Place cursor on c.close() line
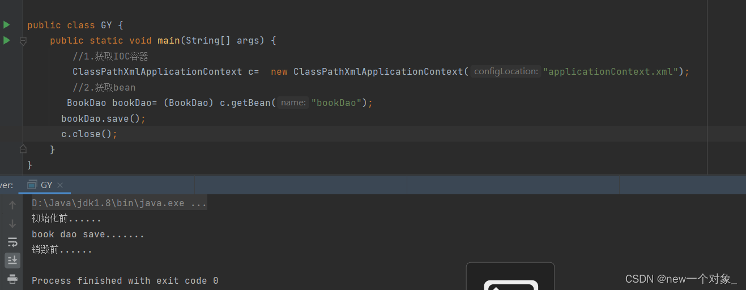Screen dimensions: 746x290 89,134
